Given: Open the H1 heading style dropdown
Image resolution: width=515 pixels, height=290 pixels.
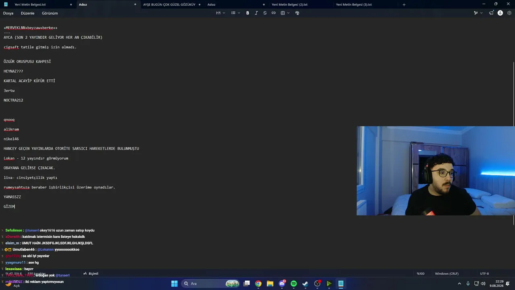Looking at the screenshot, I should pyautogui.click(x=220, y=13).
